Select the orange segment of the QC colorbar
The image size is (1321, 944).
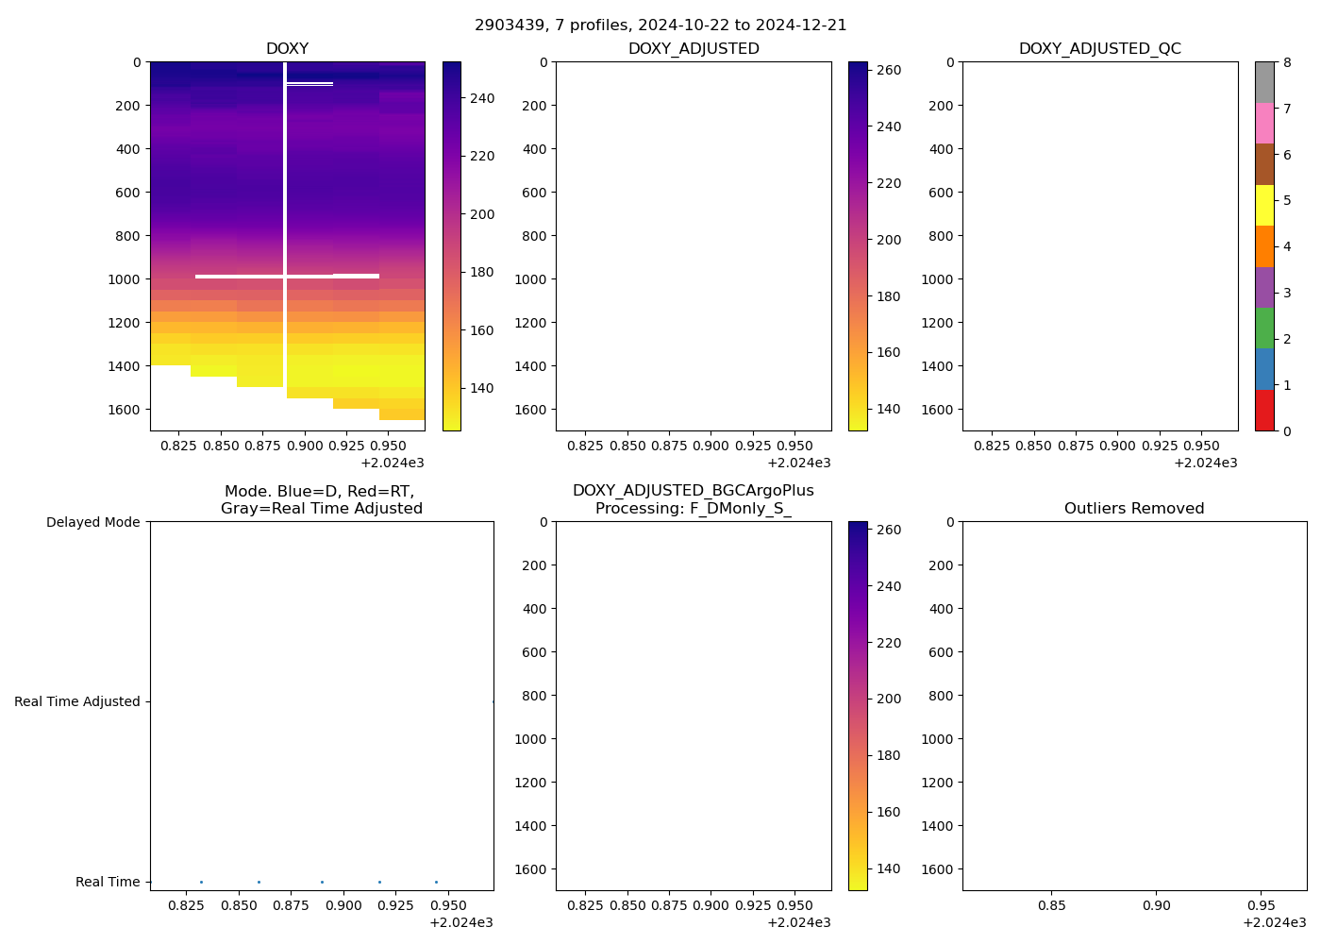[x=1264, y=246]
